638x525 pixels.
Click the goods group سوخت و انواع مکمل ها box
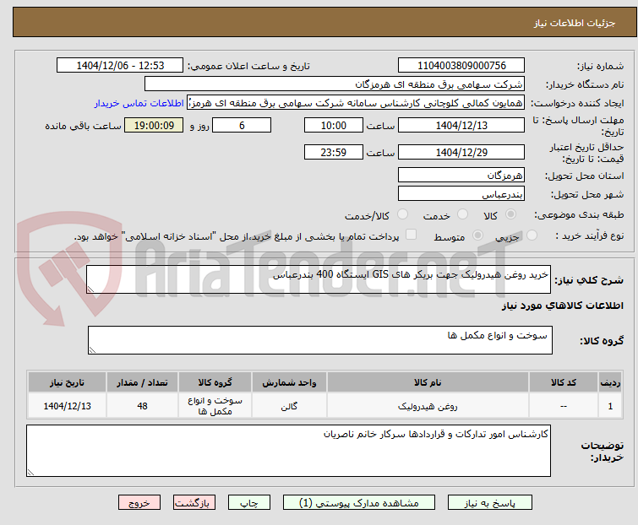coord(320,340)
